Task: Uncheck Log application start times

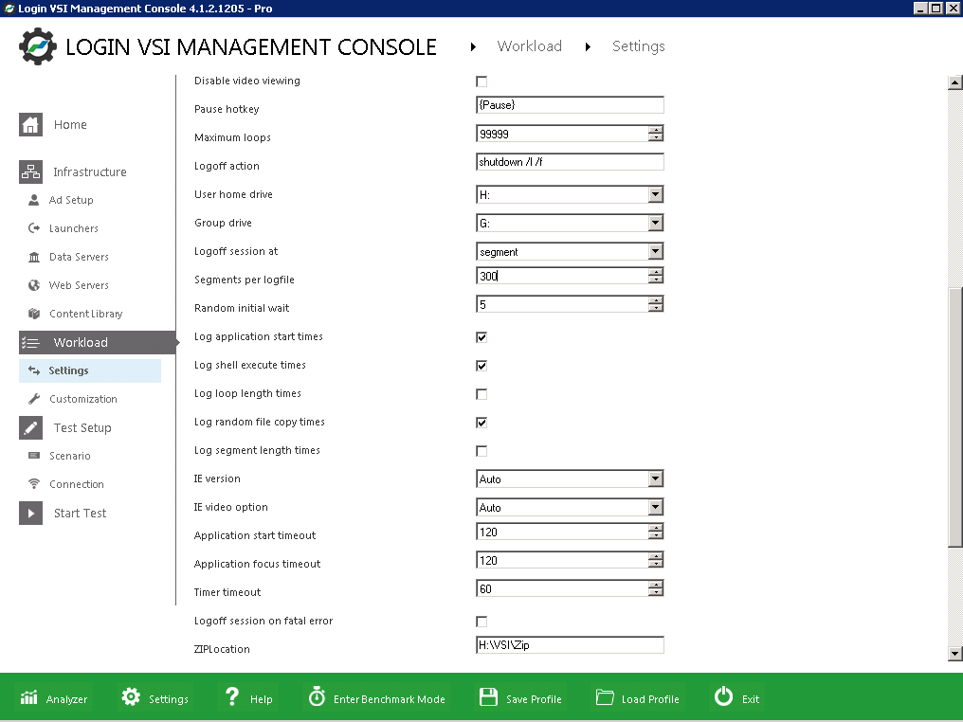Action: (x=481, y=337)
